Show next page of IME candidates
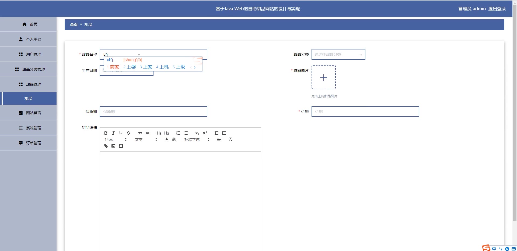The width and height of the screenshot is (517, 251). (x=195, y=67)
